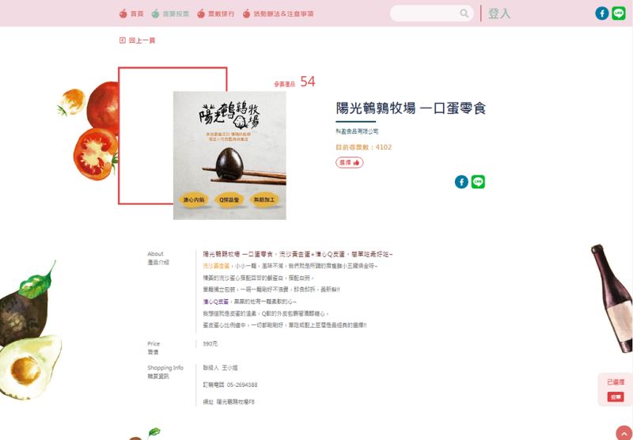Click the magnifier search icon
The height and width of the screenshot is (440, 633).
coord(464,13)
